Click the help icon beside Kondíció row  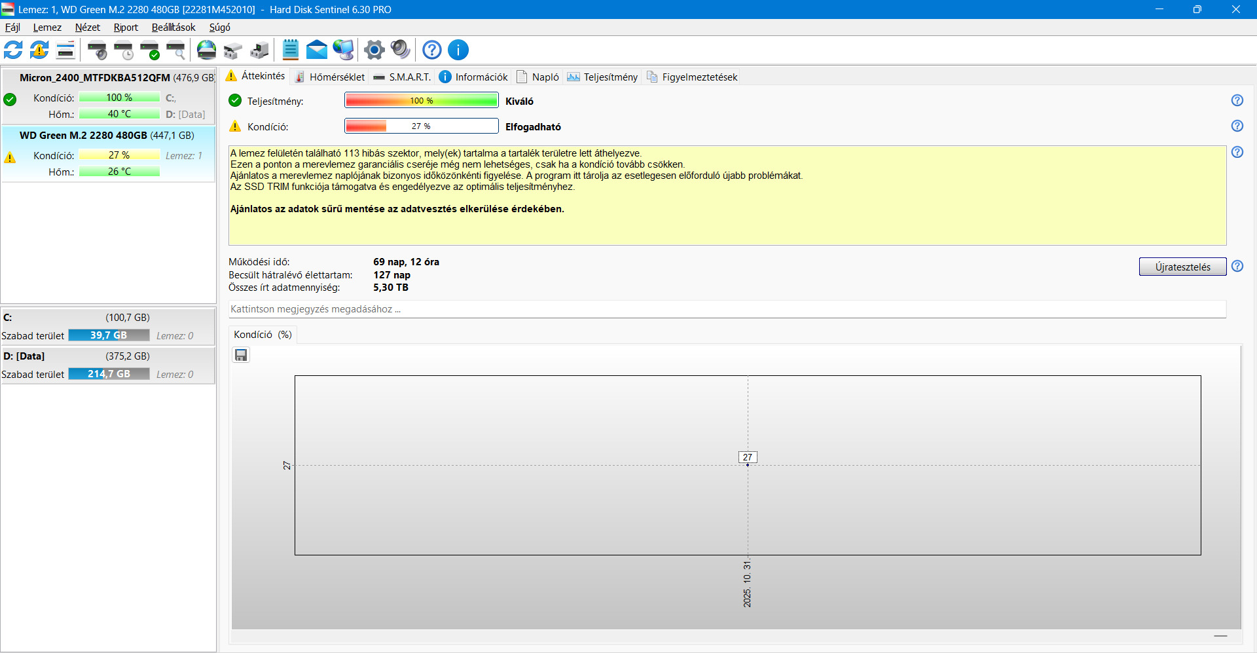(x=1237, y=126)
